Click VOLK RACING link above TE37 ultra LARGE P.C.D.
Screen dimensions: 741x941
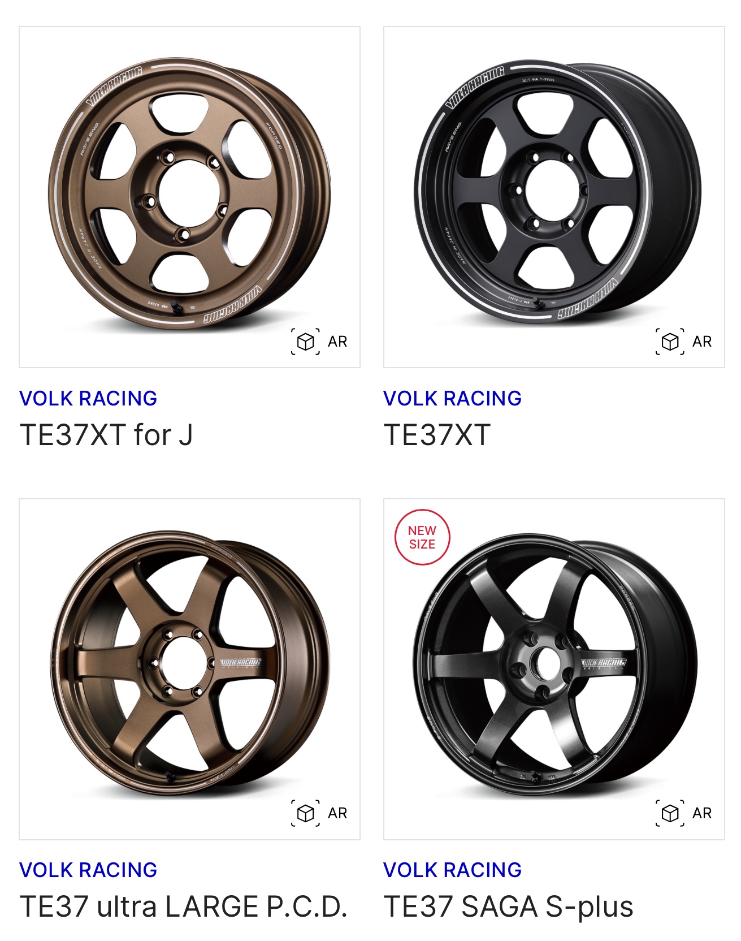pos(88,870)
